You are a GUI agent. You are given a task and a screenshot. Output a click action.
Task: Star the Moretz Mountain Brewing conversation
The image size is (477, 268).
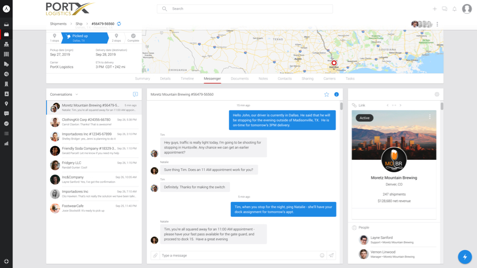click(x=326, y=94)
